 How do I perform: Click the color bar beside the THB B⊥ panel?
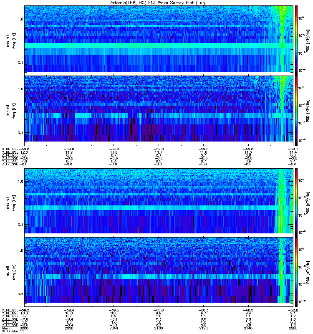(296, 40)
